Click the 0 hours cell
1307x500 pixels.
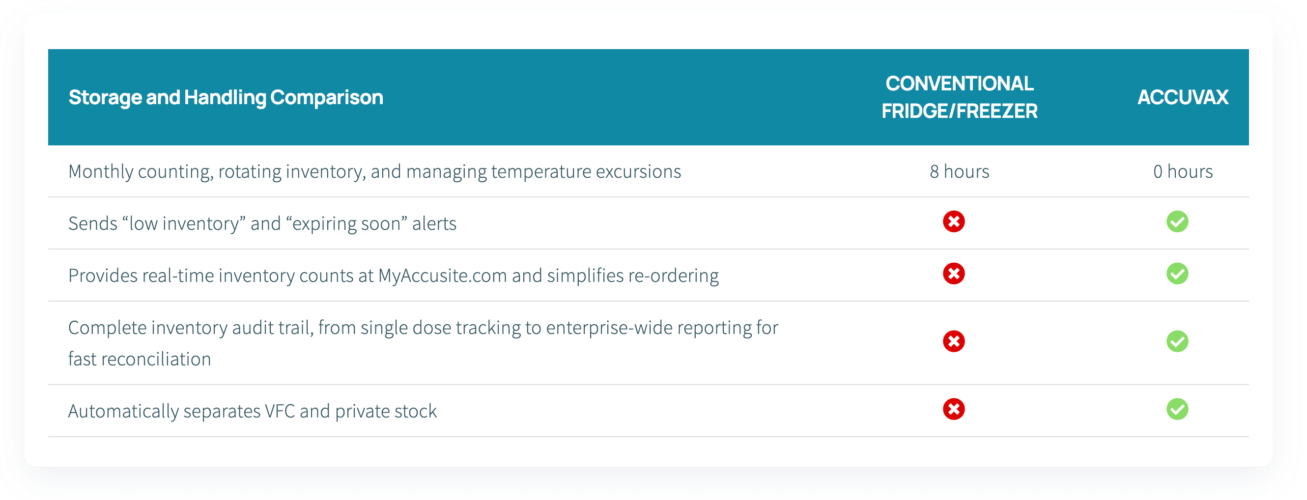[x=1182, y=172]
